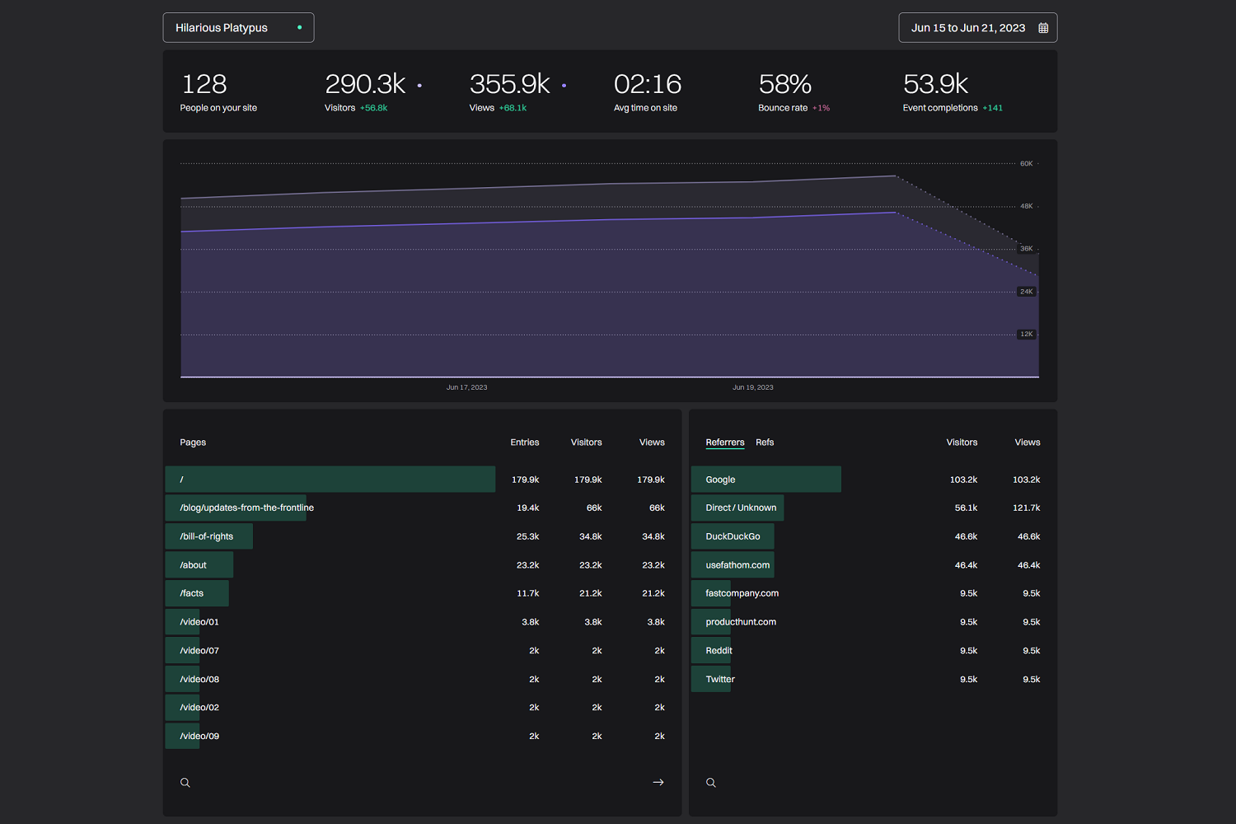
Task: Click the next-page arrow under Pages table
Action: tap(658, 782)
